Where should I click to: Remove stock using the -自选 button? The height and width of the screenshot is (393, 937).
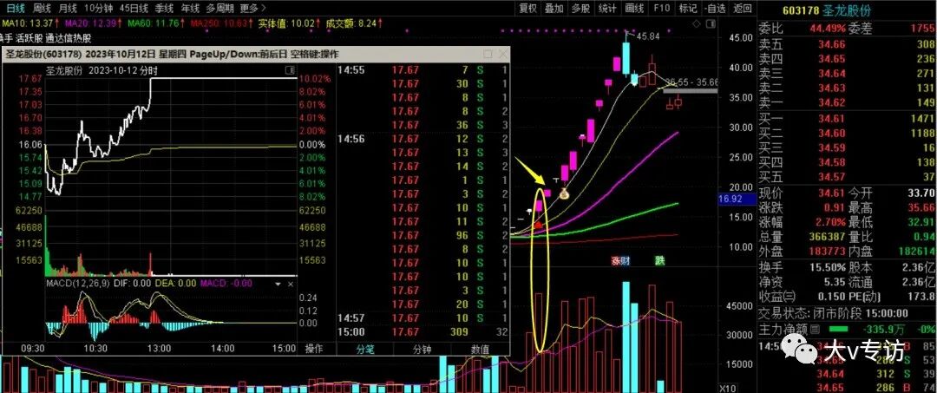tap(715, 8)
